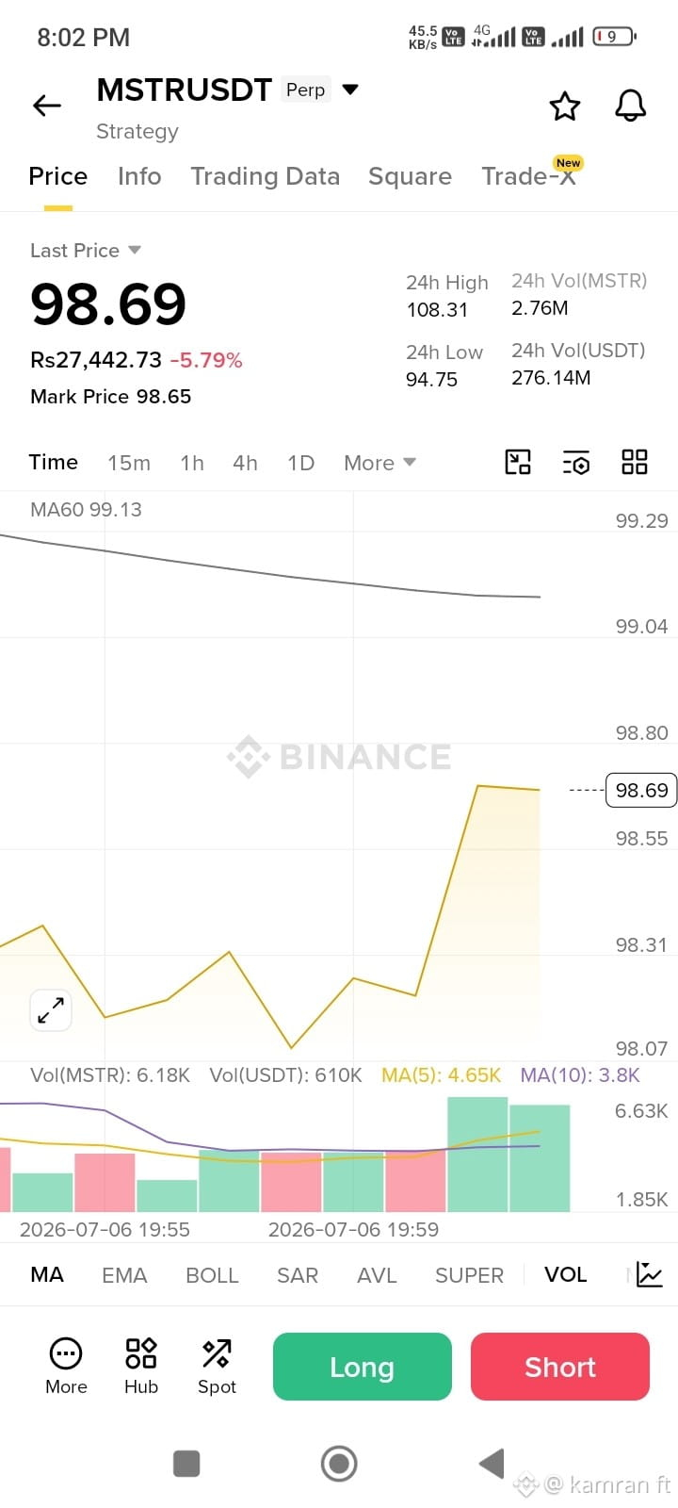
Task: Open chart settings icon
Action: [x=576, y=462]
